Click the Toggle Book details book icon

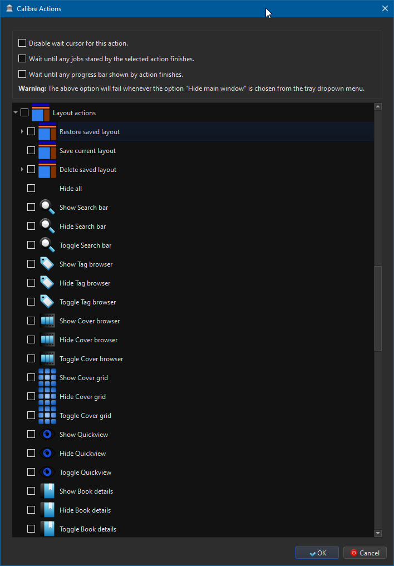(47, 529)
